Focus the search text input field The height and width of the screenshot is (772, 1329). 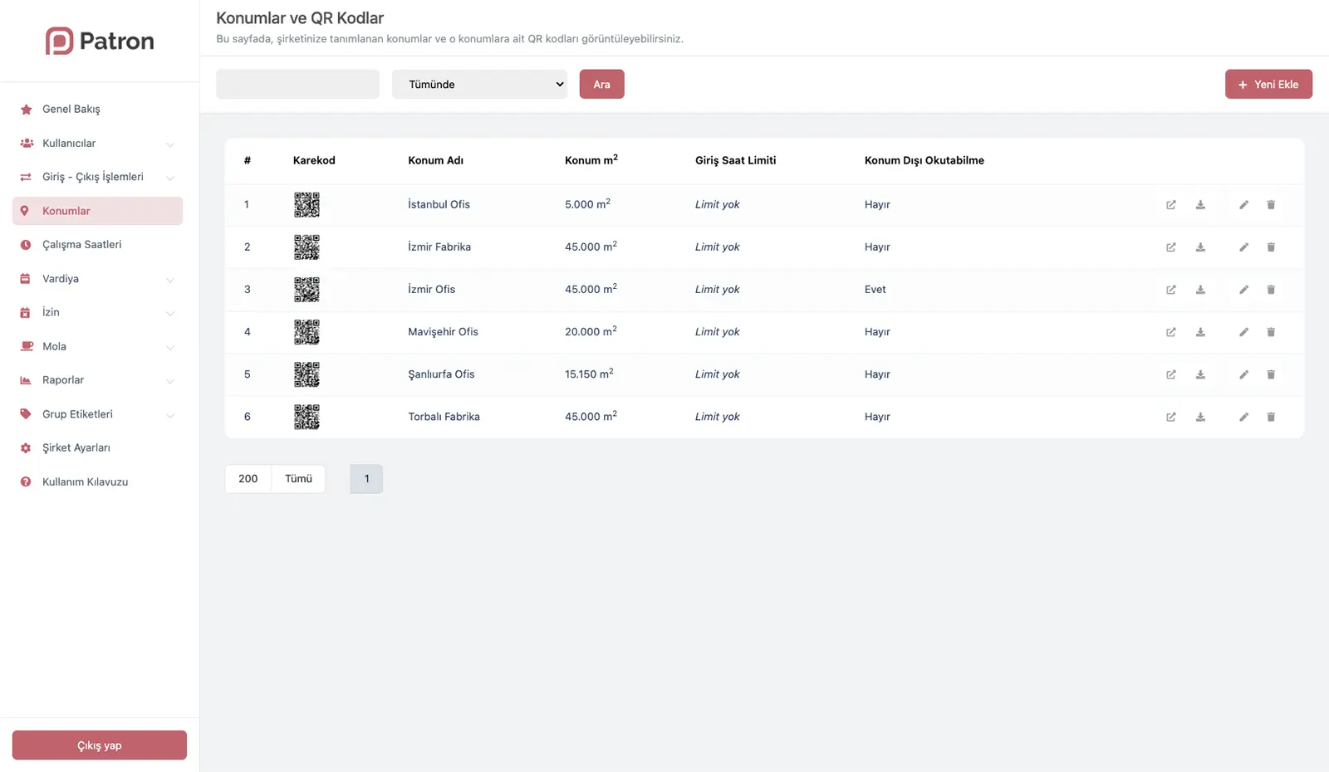(x=297, y=85)
